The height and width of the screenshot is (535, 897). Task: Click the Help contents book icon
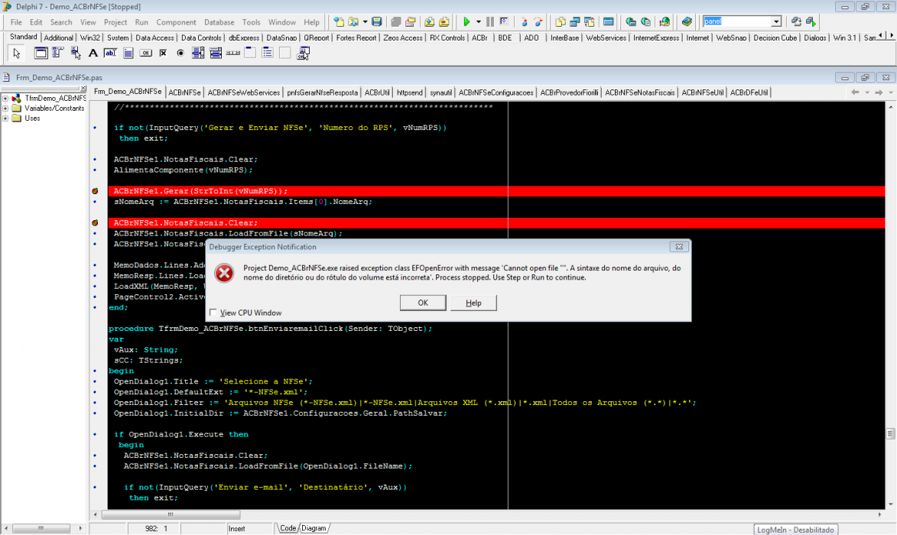pyautogui.click(x=687, y=21)
